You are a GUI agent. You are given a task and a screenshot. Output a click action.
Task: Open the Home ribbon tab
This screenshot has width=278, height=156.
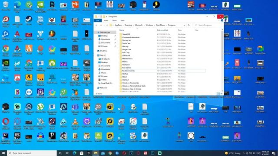point(106,20)
